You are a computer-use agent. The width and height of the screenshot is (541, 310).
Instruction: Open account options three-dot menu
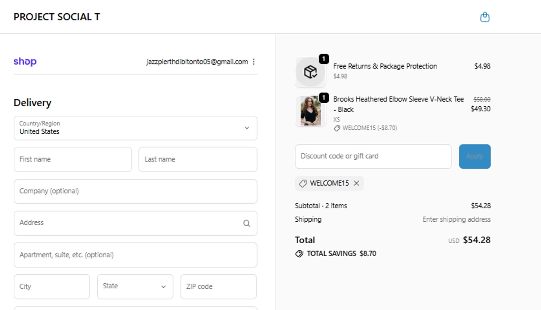coord(254,62)
